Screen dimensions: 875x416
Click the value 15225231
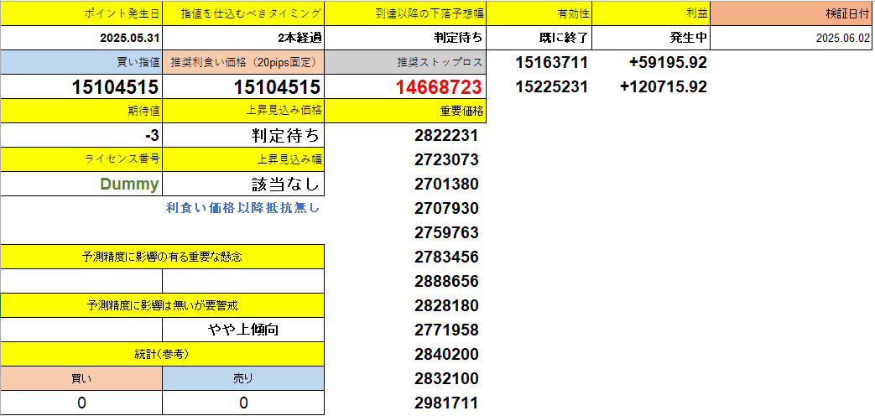point(551,87)
